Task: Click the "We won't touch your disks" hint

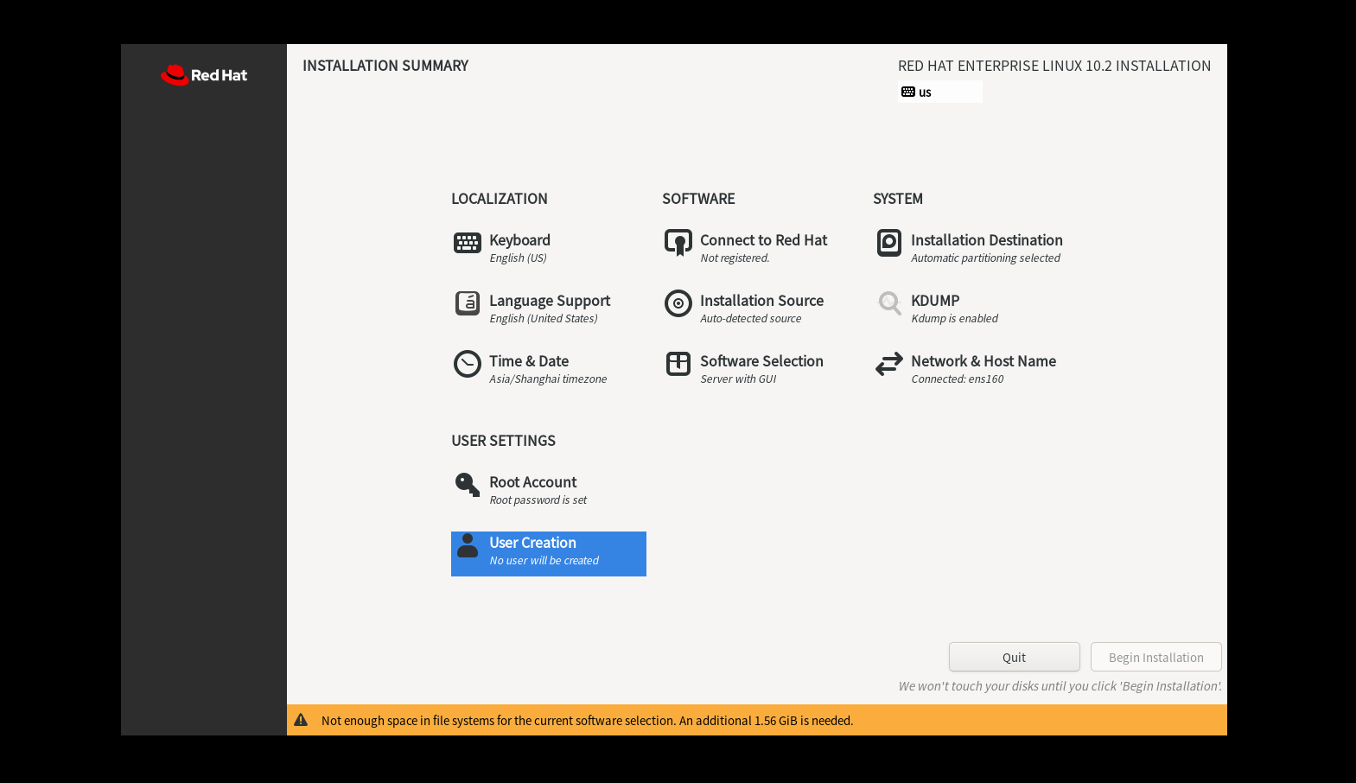Action: [1060, 686]
